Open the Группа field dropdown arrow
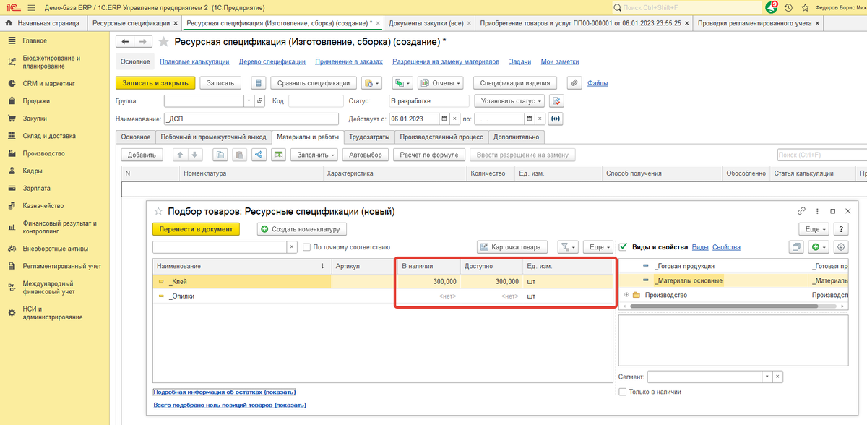This screenshot has width=867, height=425. click(249, 101)
